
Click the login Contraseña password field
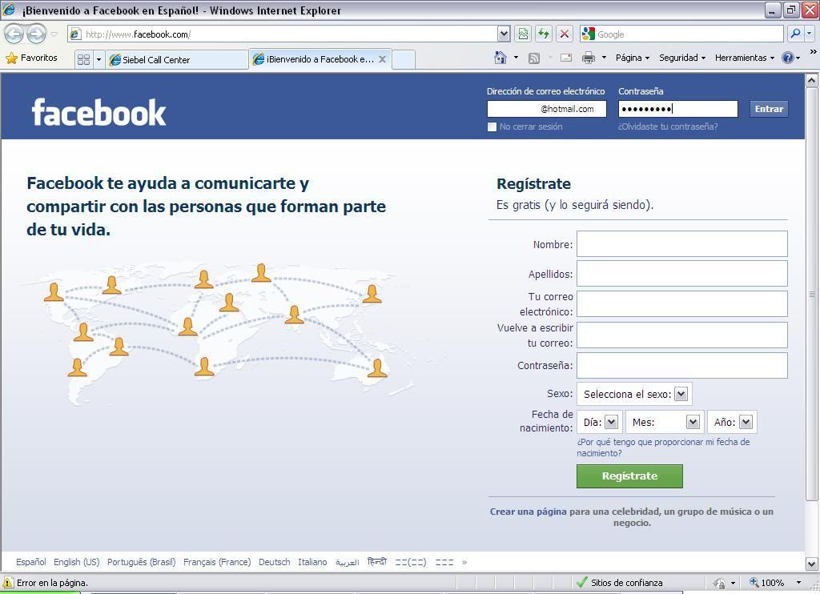pos(677,109)
